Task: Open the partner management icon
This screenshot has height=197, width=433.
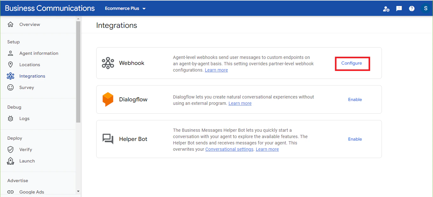Action: pyautogui.click(x=386, y=8)
